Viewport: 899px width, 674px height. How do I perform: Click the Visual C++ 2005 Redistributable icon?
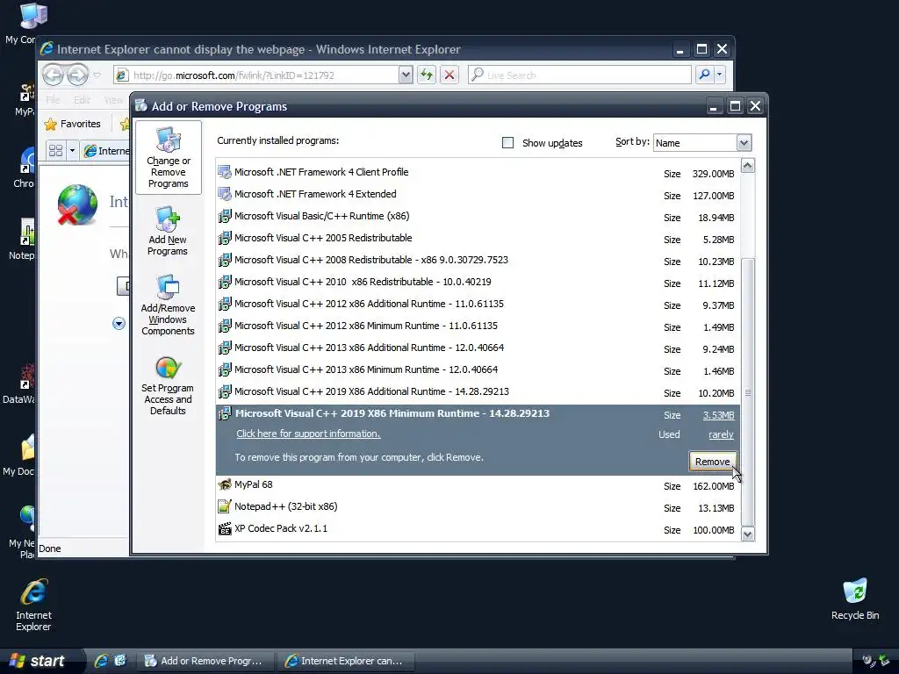tap(225, 238)
